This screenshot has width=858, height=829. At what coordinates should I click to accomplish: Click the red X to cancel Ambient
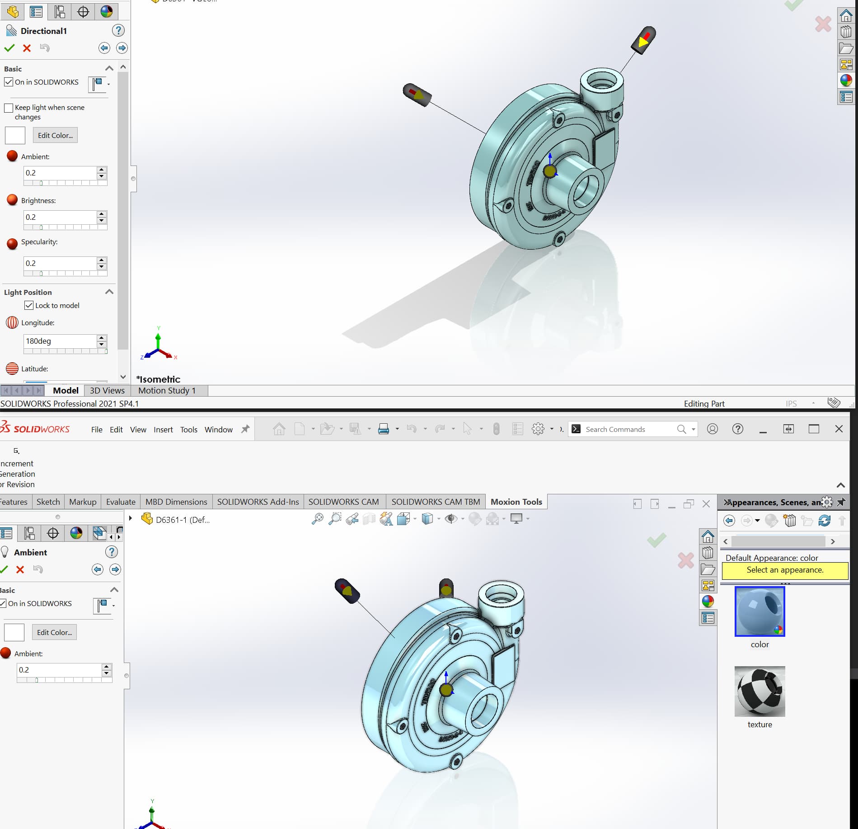pos(20,569)
